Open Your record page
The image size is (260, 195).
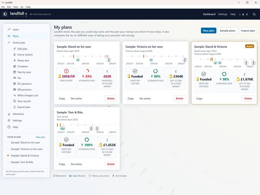[24, 101]
